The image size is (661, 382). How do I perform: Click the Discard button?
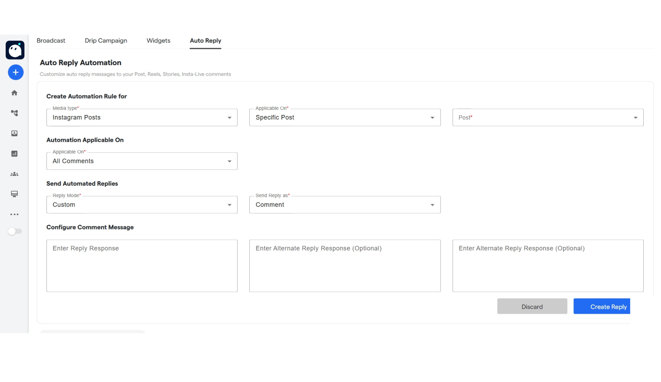point(532,306)
